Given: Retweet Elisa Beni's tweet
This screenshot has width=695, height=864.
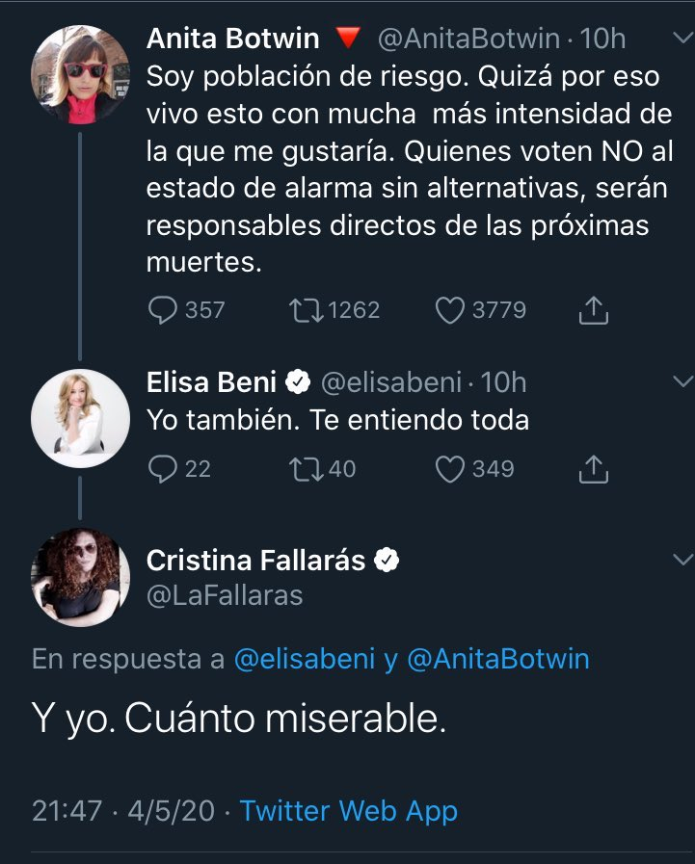Looking at the screenshot, I should tap(306, 469).
